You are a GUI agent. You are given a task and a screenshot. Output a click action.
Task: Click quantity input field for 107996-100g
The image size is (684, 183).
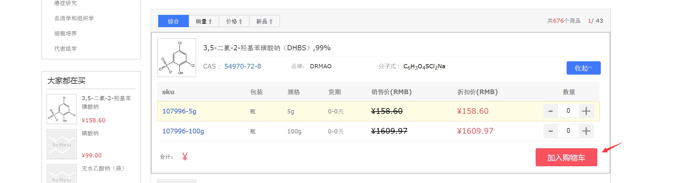(568, 131)
